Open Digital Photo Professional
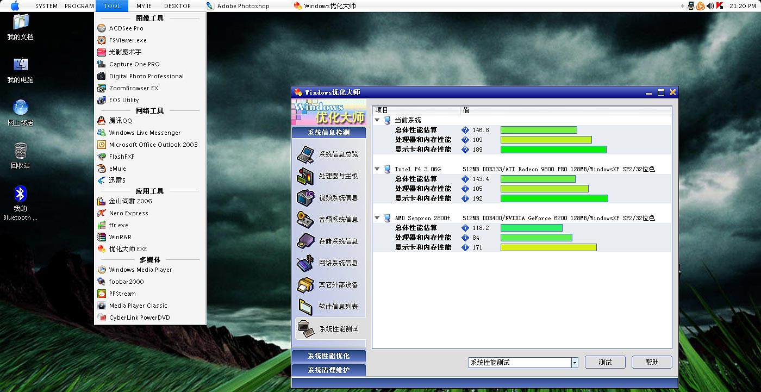The image size is (761, 392). (150, 76)
